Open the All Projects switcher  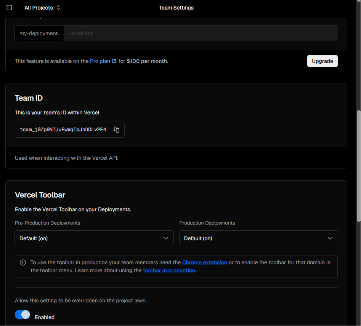pos(42,8)
